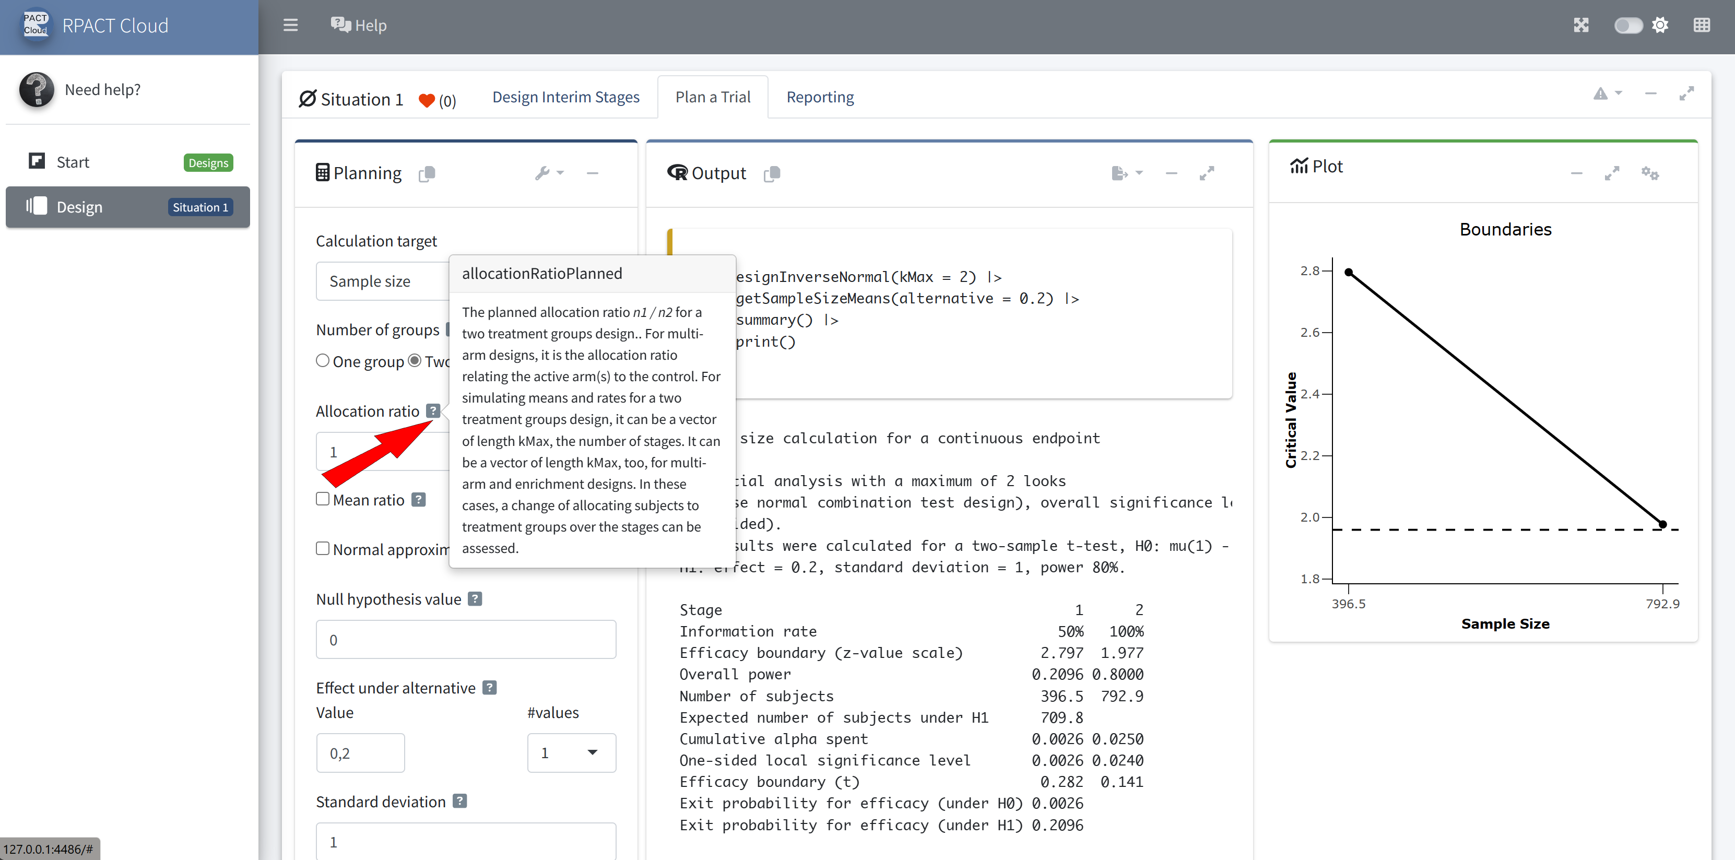Enable the Mean ratio checkbox
The width and height of the screenshot is (1735, 860).
coord(323,499)
